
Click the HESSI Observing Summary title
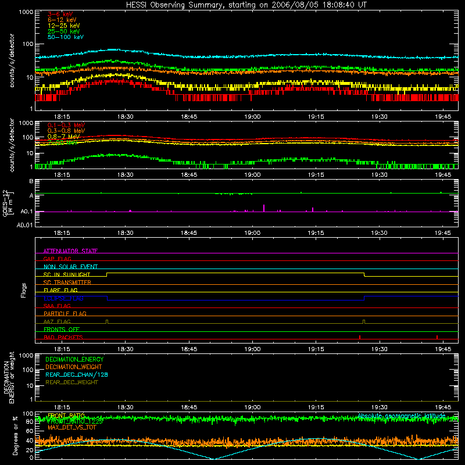[x=246, y=5]
